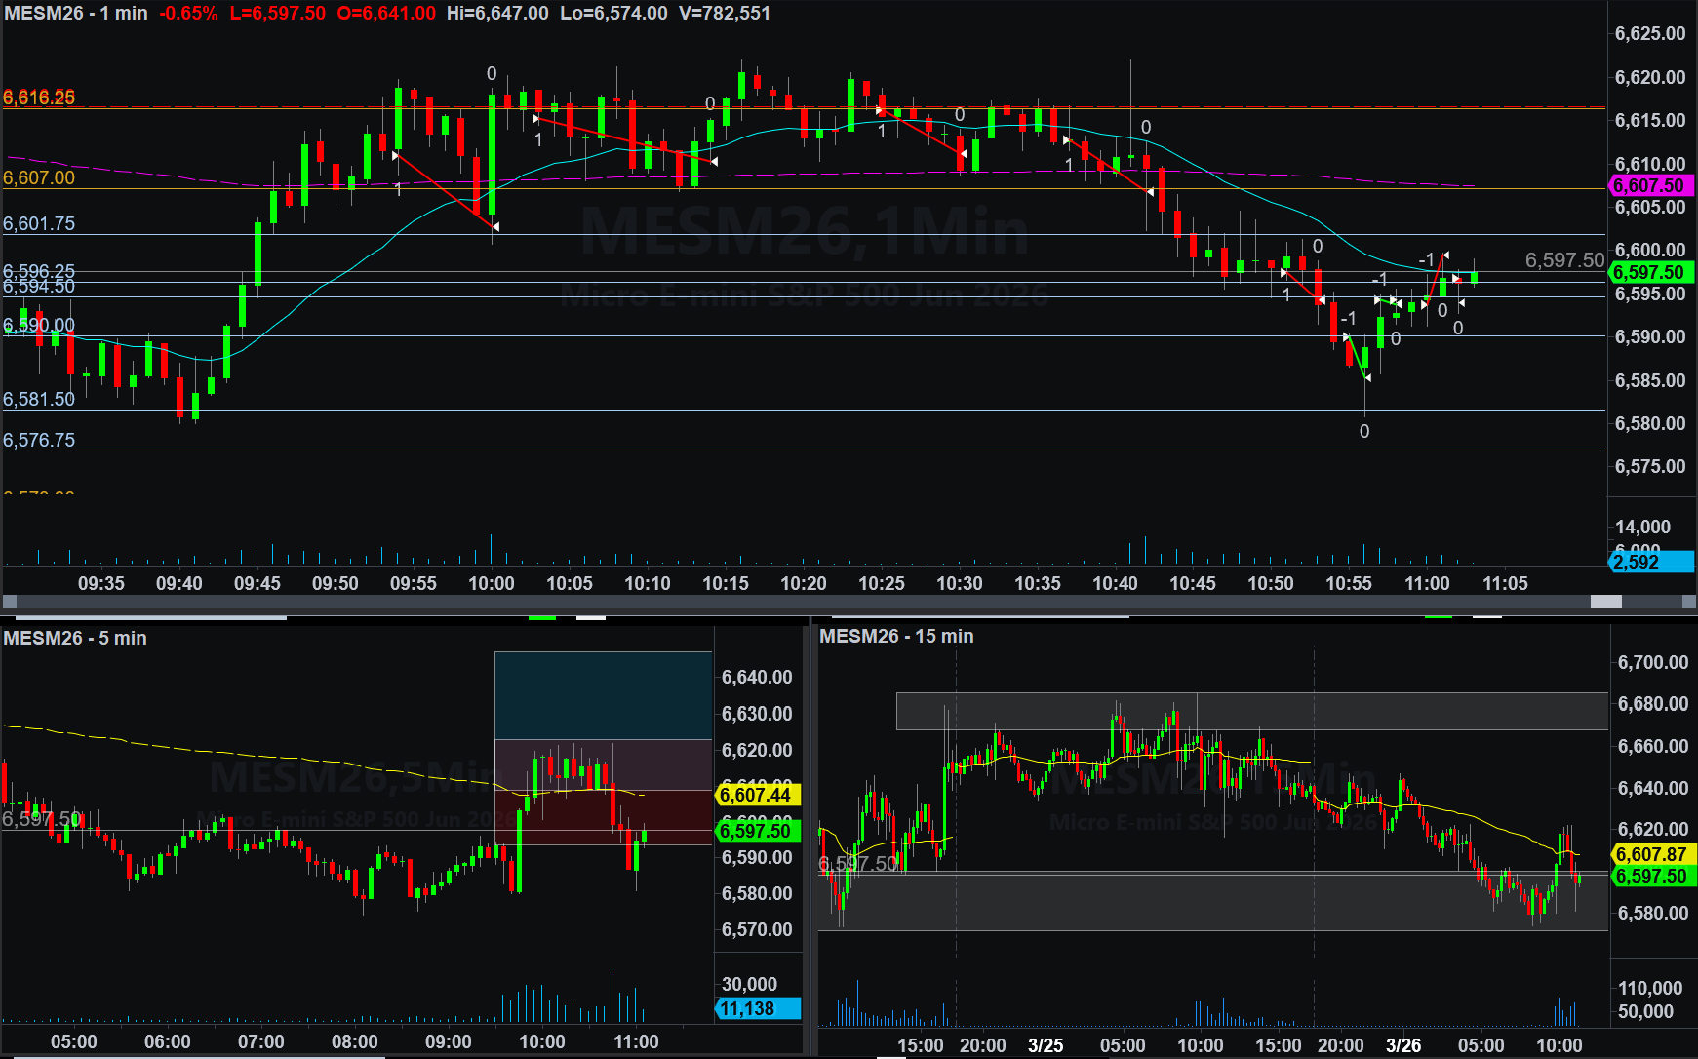
Task: Click the yellow 6,607.44 tag on 5 min chart
Action: point(756,795)
